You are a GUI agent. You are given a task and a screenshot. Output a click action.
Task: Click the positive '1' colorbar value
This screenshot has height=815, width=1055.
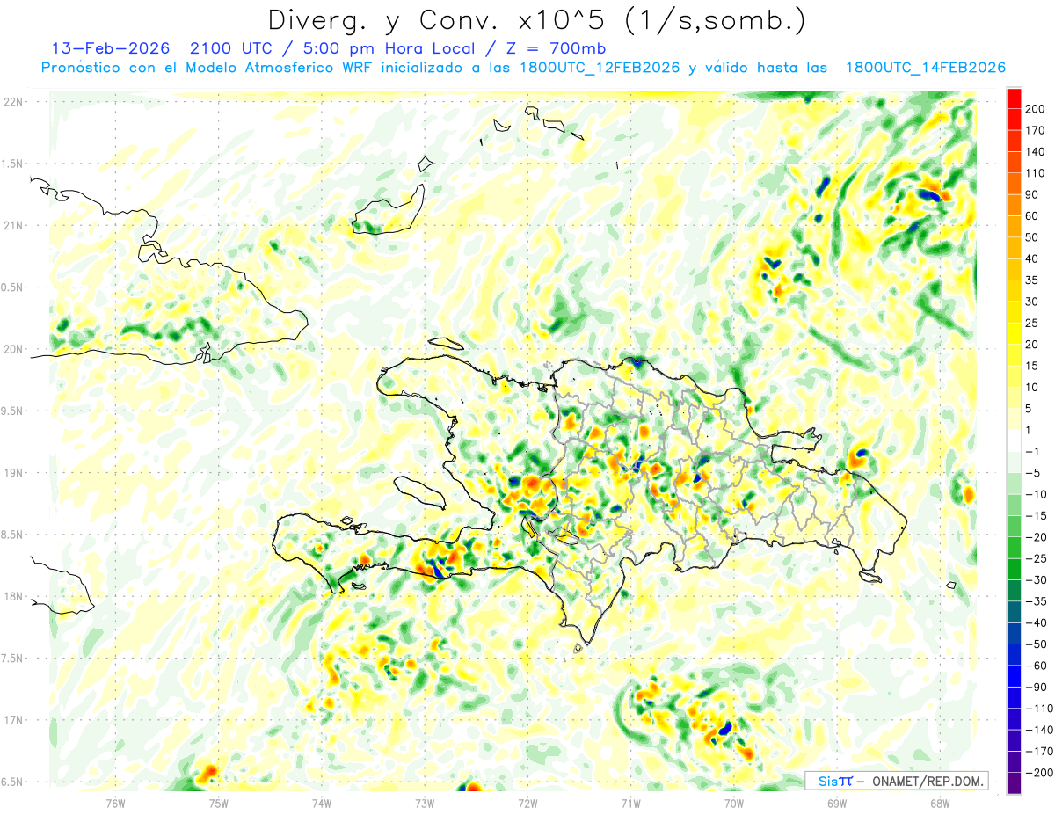point(1030,431)
